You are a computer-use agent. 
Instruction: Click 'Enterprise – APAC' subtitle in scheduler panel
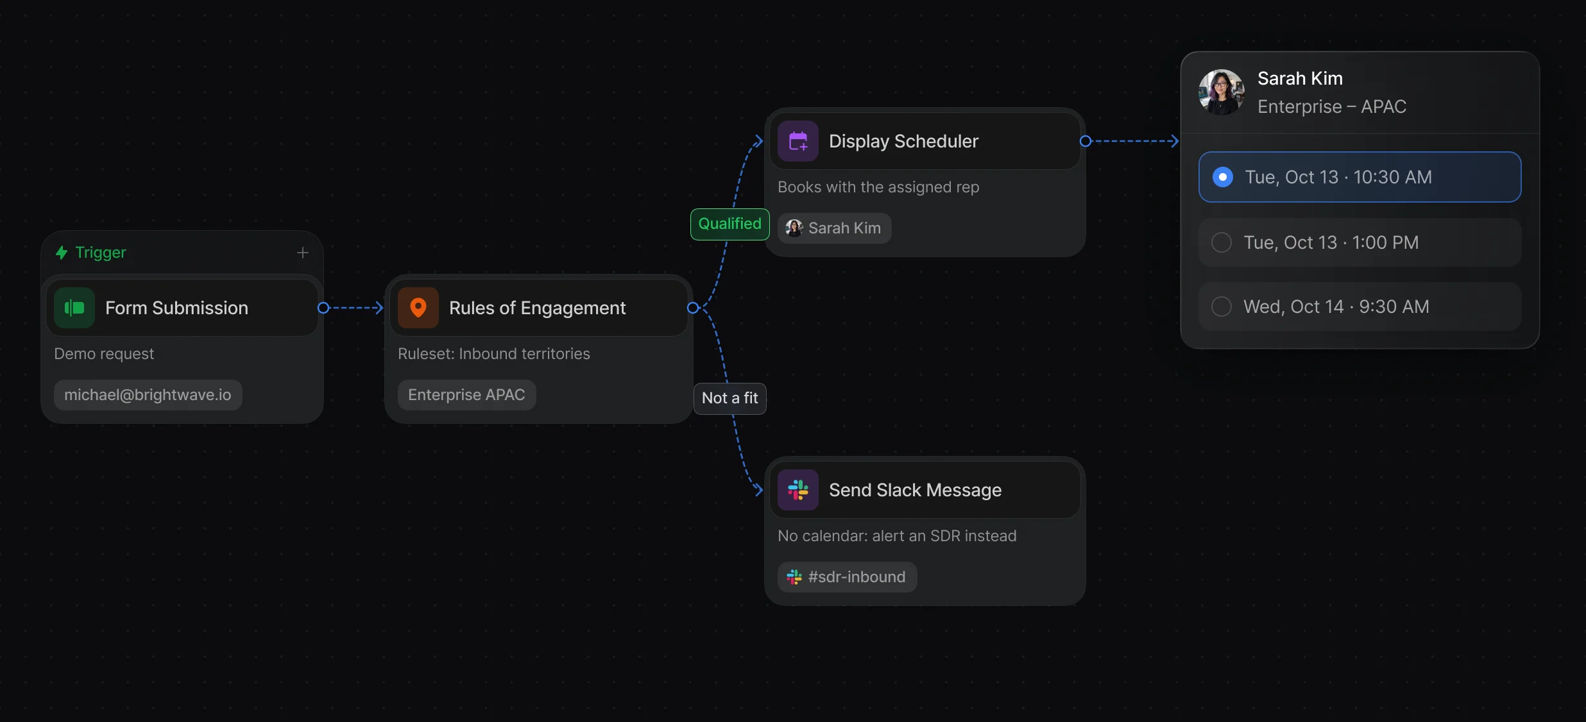pyautogui.click(x=1332, y=106)
